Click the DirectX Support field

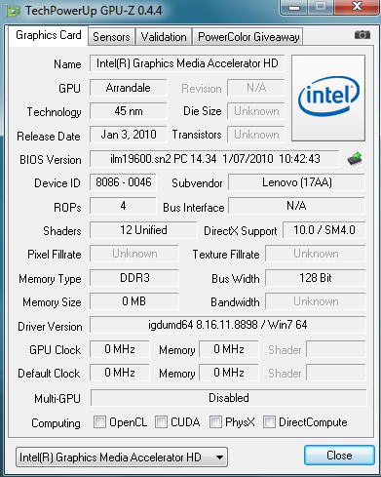click(324, 230)
